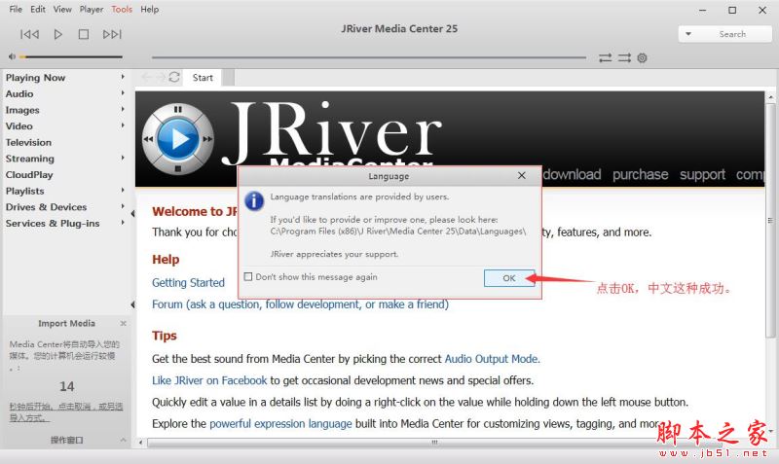Click the purchase link in banner

(640, 175)
